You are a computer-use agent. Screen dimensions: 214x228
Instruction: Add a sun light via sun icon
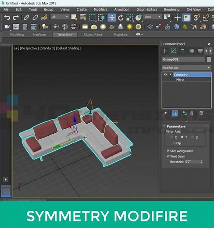point(129,27)
